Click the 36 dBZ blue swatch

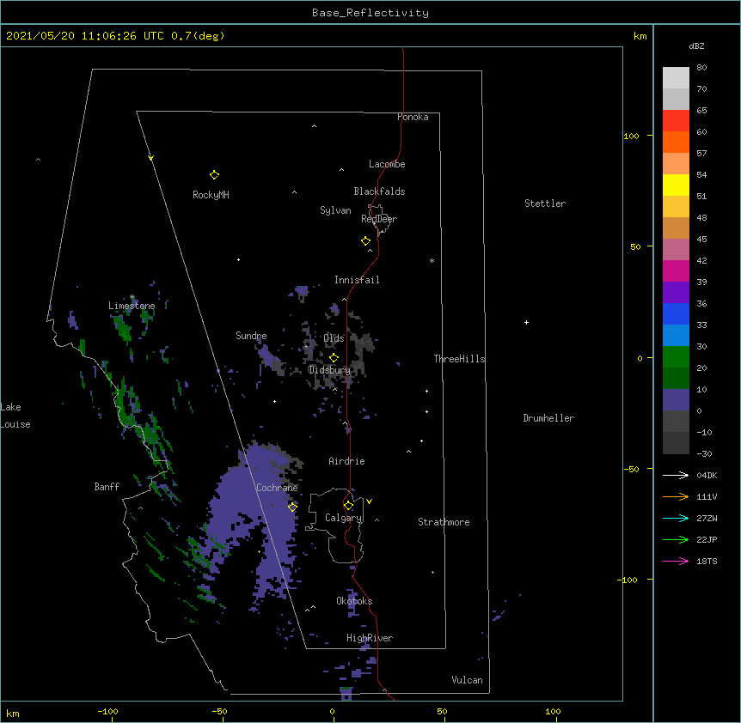[676, 313]
